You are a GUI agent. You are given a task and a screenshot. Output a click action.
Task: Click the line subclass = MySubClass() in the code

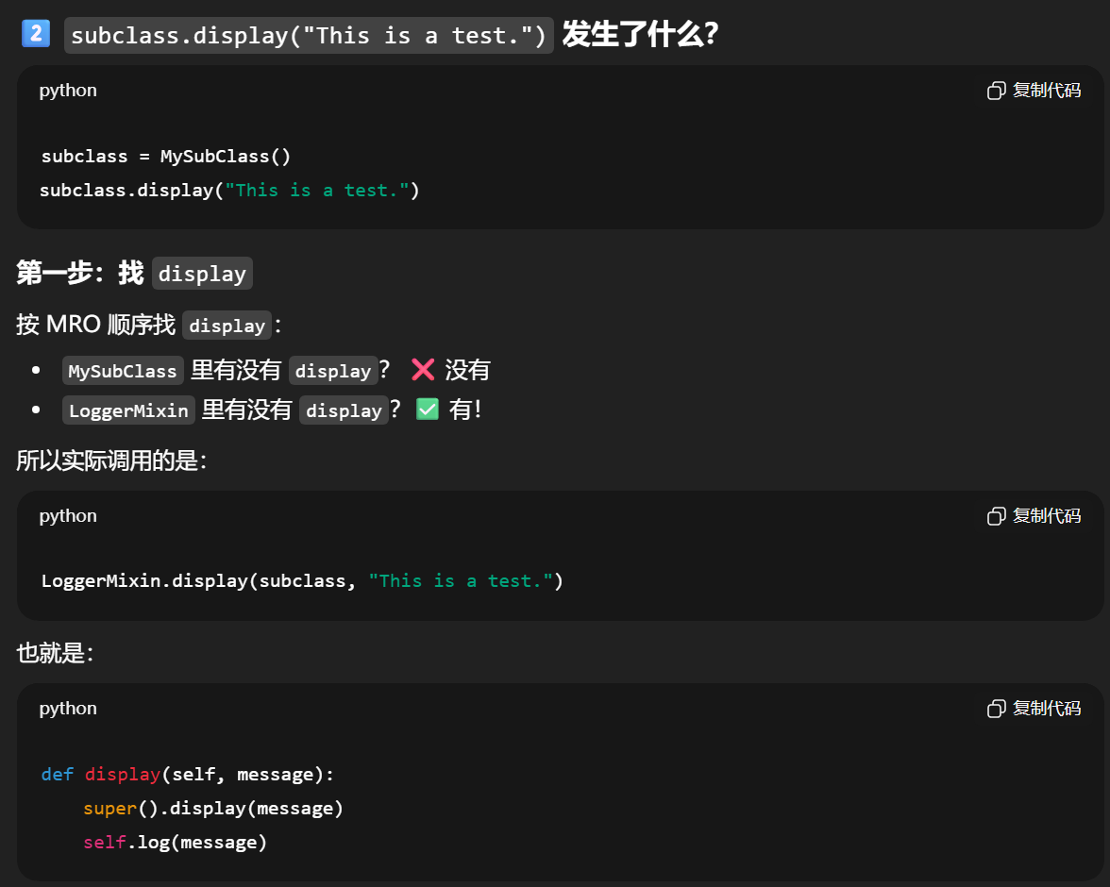(x=166, y=157)
